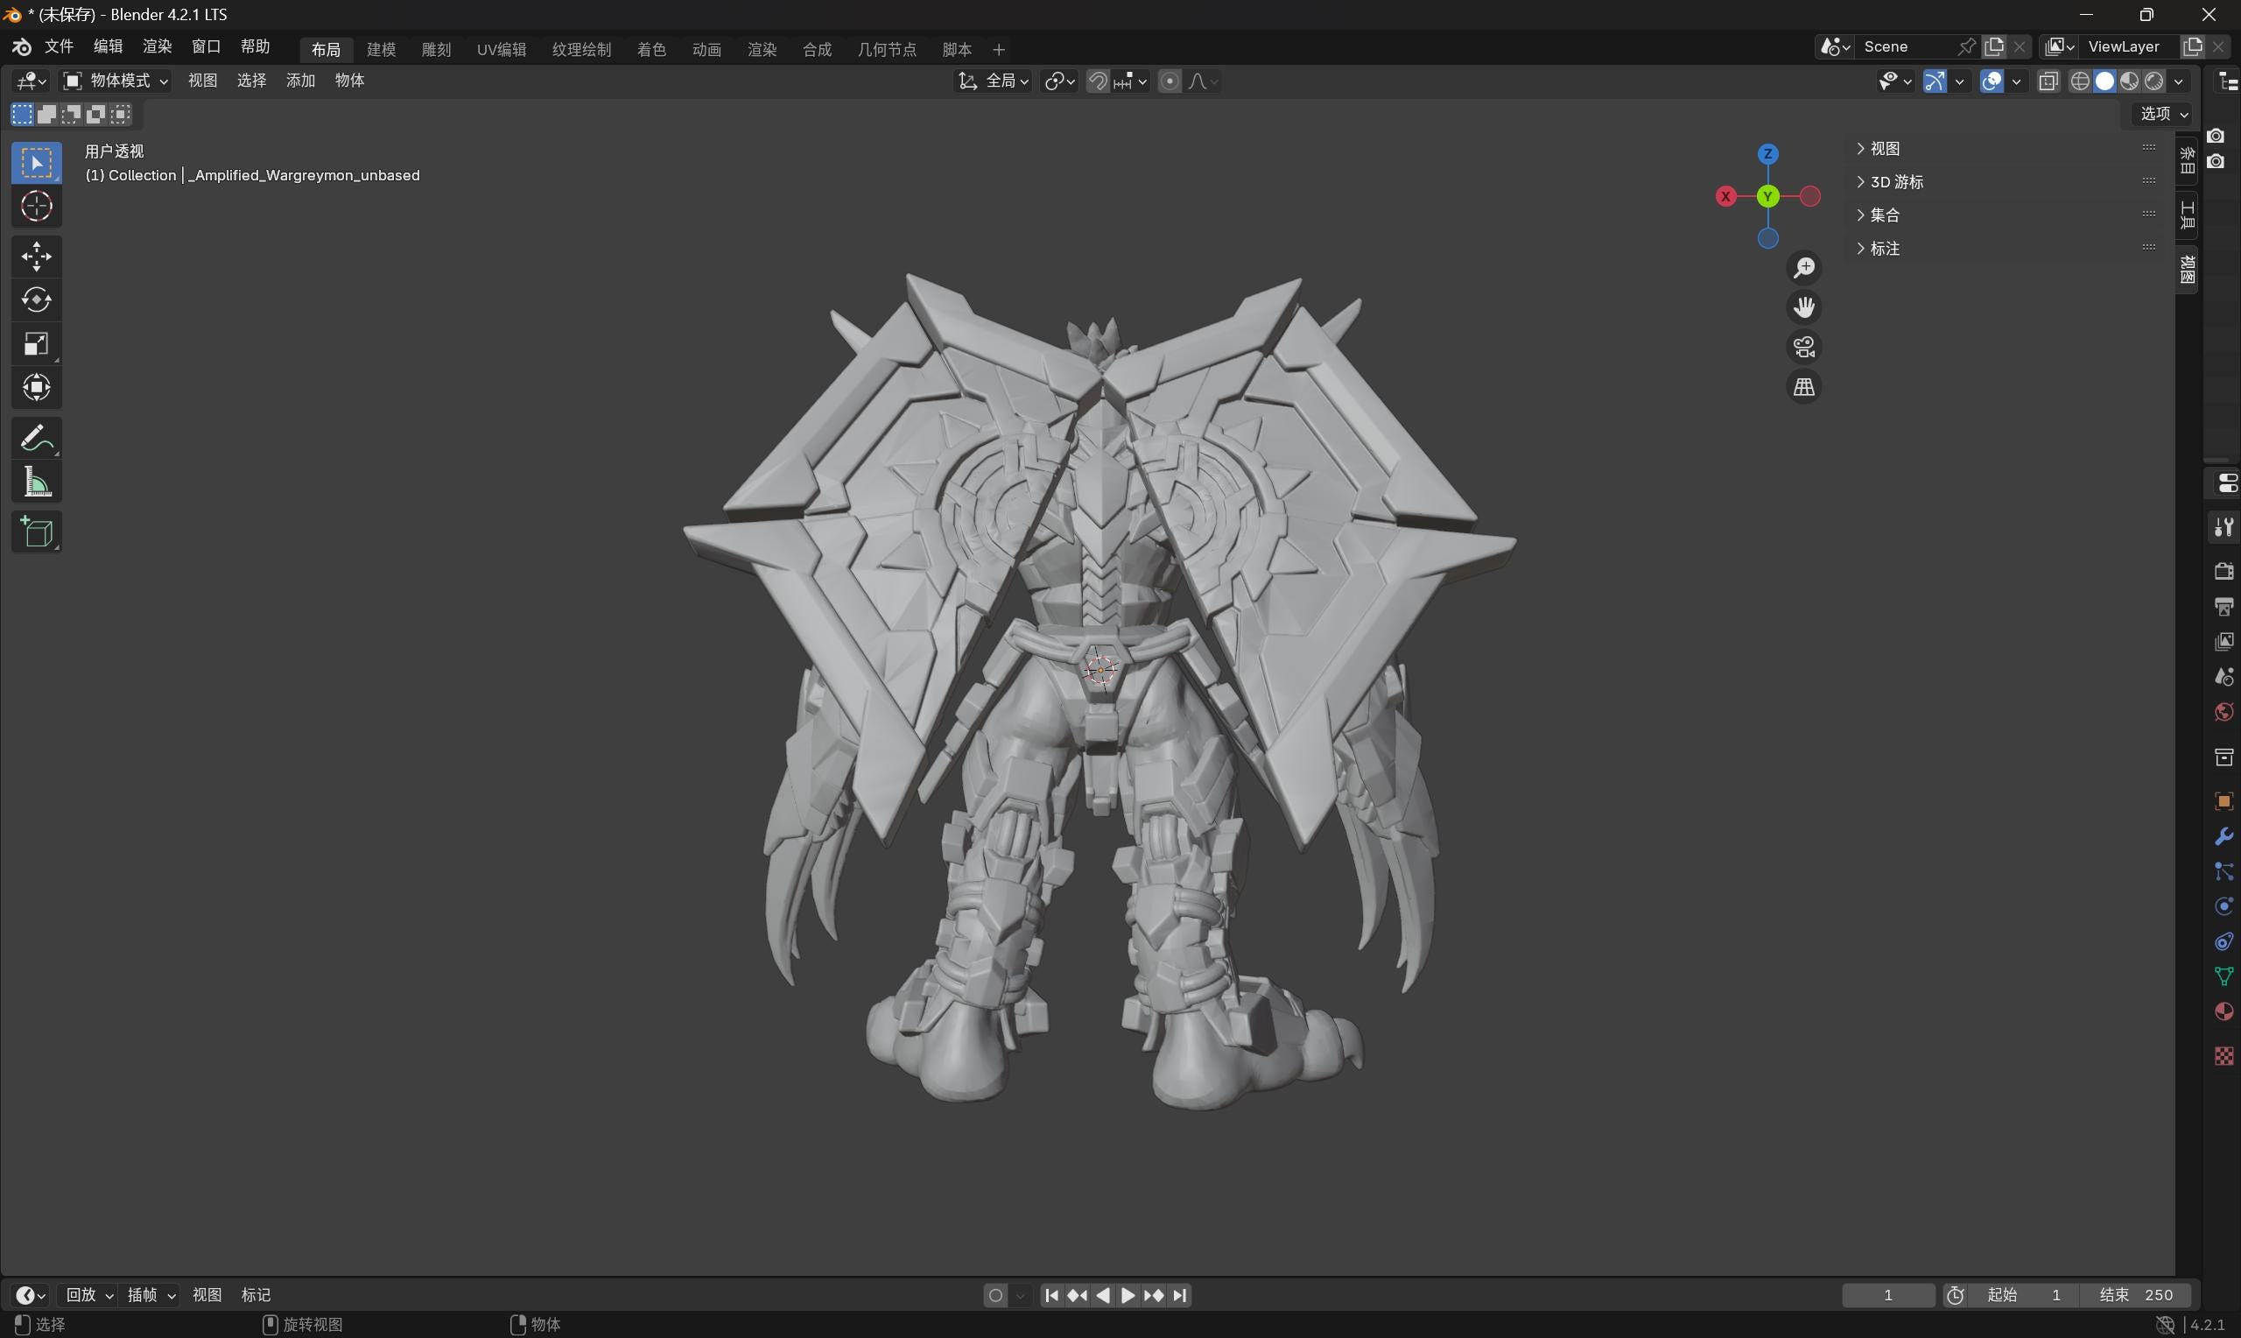This screenshot has height=1338, width=2241.
Task: Open the 物体模式 mode dropdown
Action: click(x=116, y=81)
